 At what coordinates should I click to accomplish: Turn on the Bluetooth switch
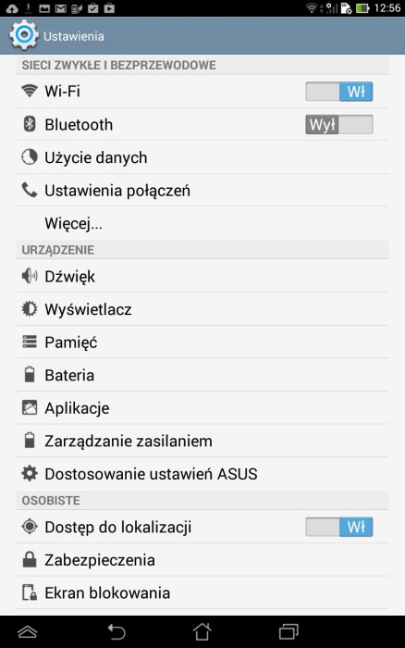click(339, 124)
